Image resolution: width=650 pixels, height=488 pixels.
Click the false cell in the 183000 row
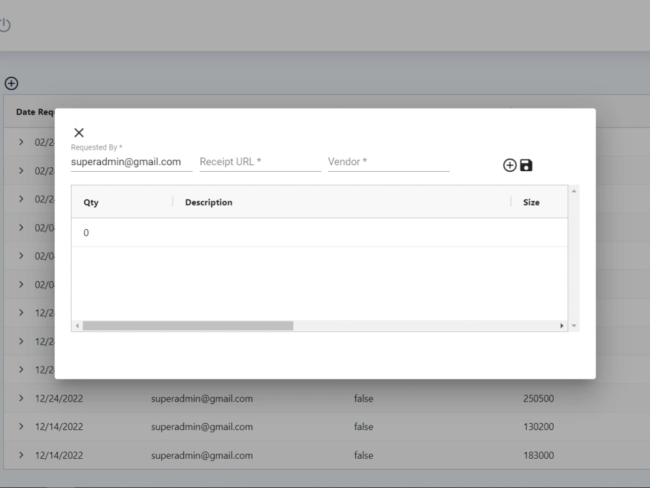click(363, 455)
